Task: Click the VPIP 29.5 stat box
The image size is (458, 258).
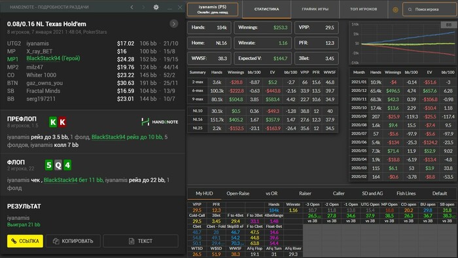Action: coord(316,27)
